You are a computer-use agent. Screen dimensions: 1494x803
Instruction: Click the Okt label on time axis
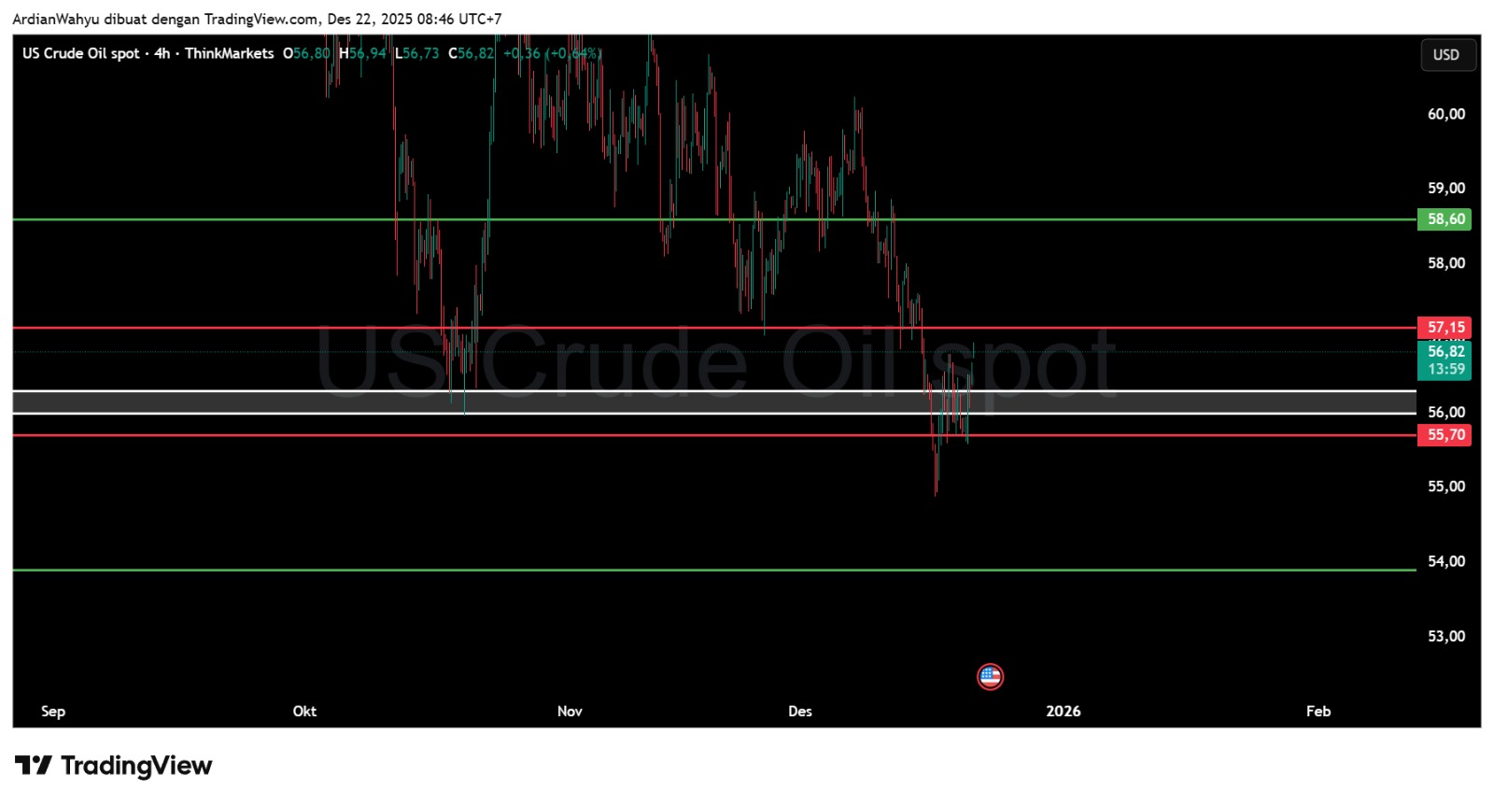(304, 711)
